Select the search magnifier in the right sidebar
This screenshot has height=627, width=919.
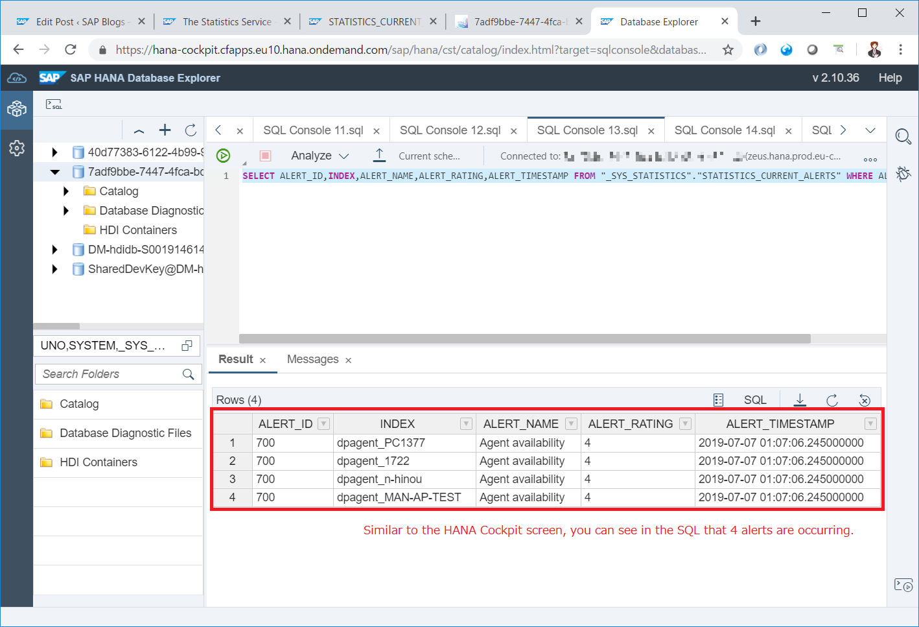tap(903, 137)
